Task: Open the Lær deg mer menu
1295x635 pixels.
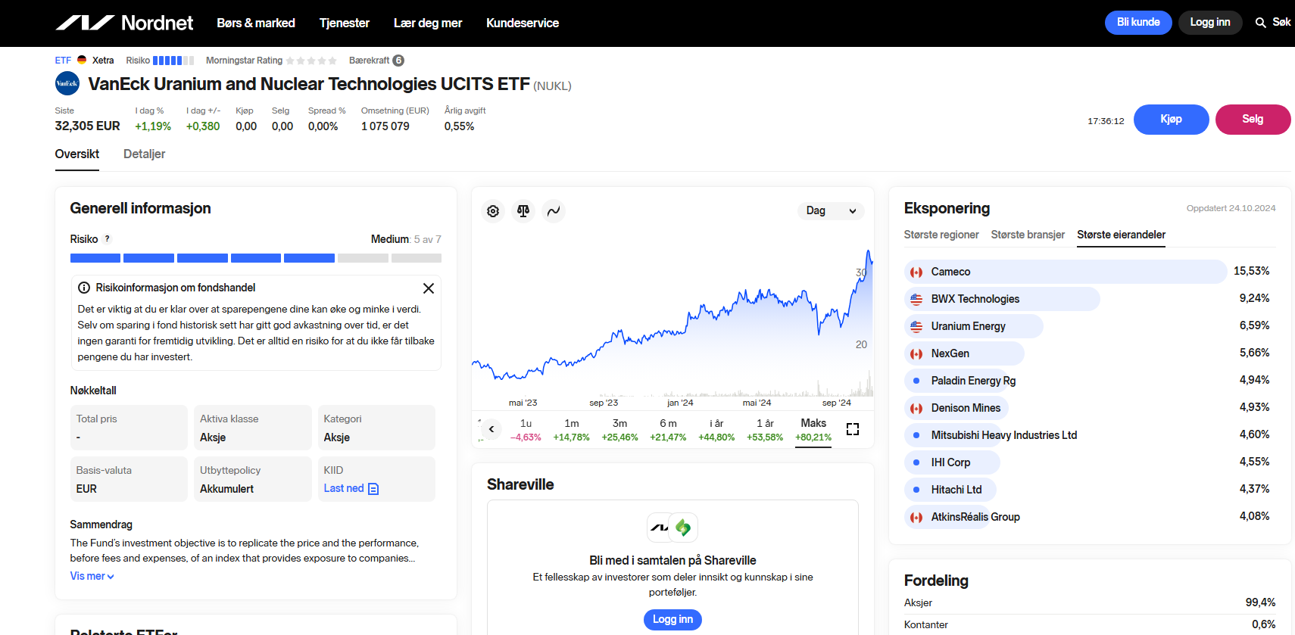Action: click(428, 23)
